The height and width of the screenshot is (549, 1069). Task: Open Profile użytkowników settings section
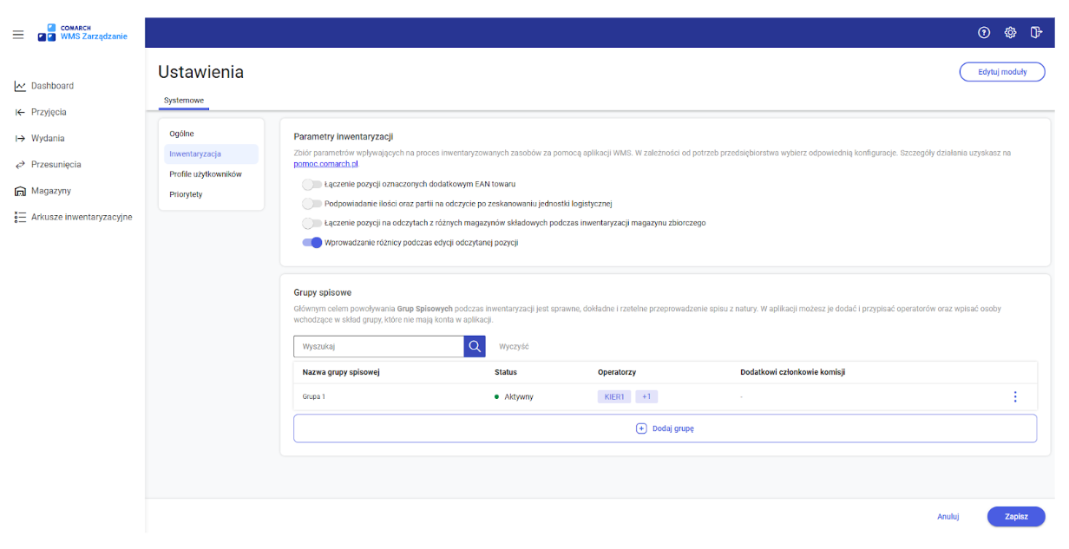(x=205, y=174)
